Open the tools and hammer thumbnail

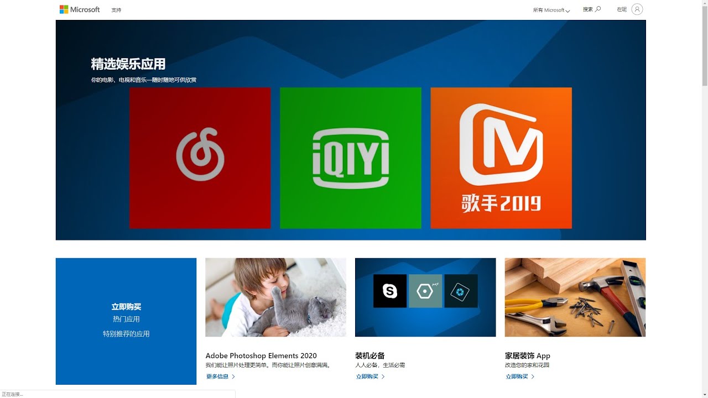[575, 297]
